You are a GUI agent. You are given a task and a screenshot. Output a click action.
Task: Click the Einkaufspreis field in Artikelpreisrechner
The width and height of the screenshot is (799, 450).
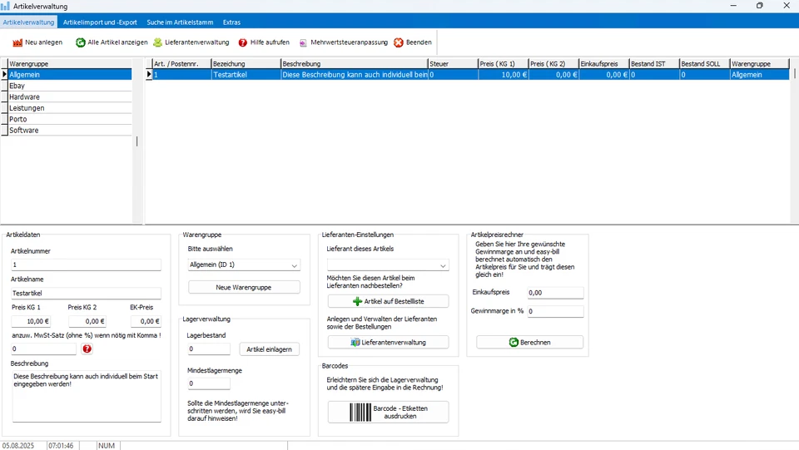tap(555, 293)
